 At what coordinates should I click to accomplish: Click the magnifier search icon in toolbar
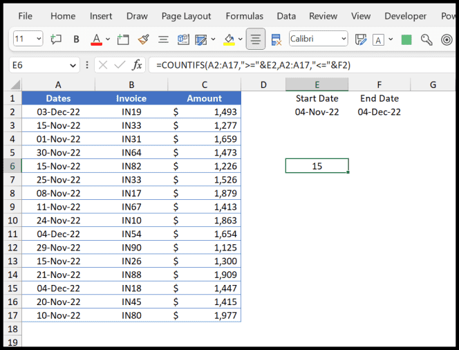[427, 39]
